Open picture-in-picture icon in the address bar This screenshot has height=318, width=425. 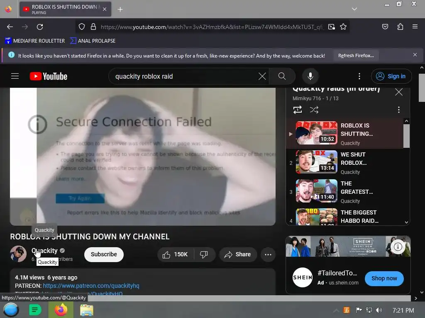coord(331,27)
